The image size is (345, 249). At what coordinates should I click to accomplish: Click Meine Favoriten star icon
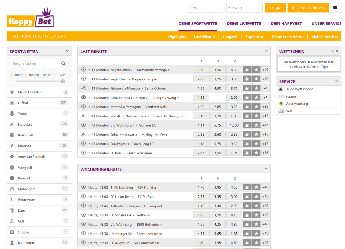point(12,92)
